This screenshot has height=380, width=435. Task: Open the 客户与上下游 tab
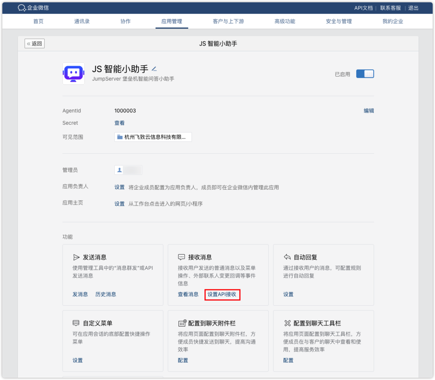[228, 21]
